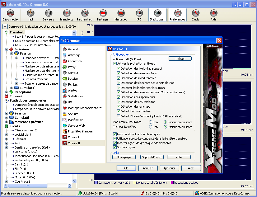
Task: Collapse the Session node under Emissions
Action: tap(12, 54)
